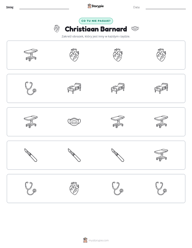Select the heart in the last row
The height and width of the screenshot is (248, 192).
click(x=74, y=188)
